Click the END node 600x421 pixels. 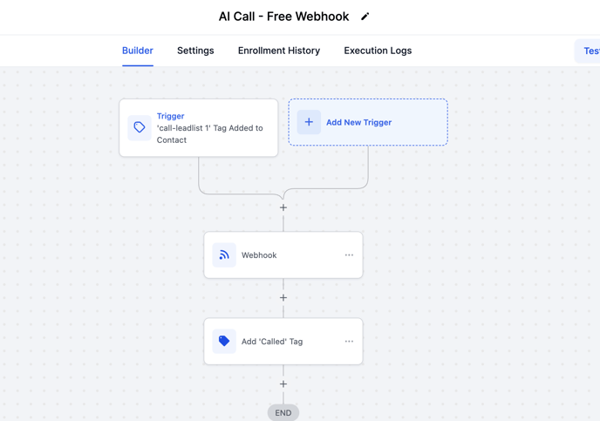(283, 412)
